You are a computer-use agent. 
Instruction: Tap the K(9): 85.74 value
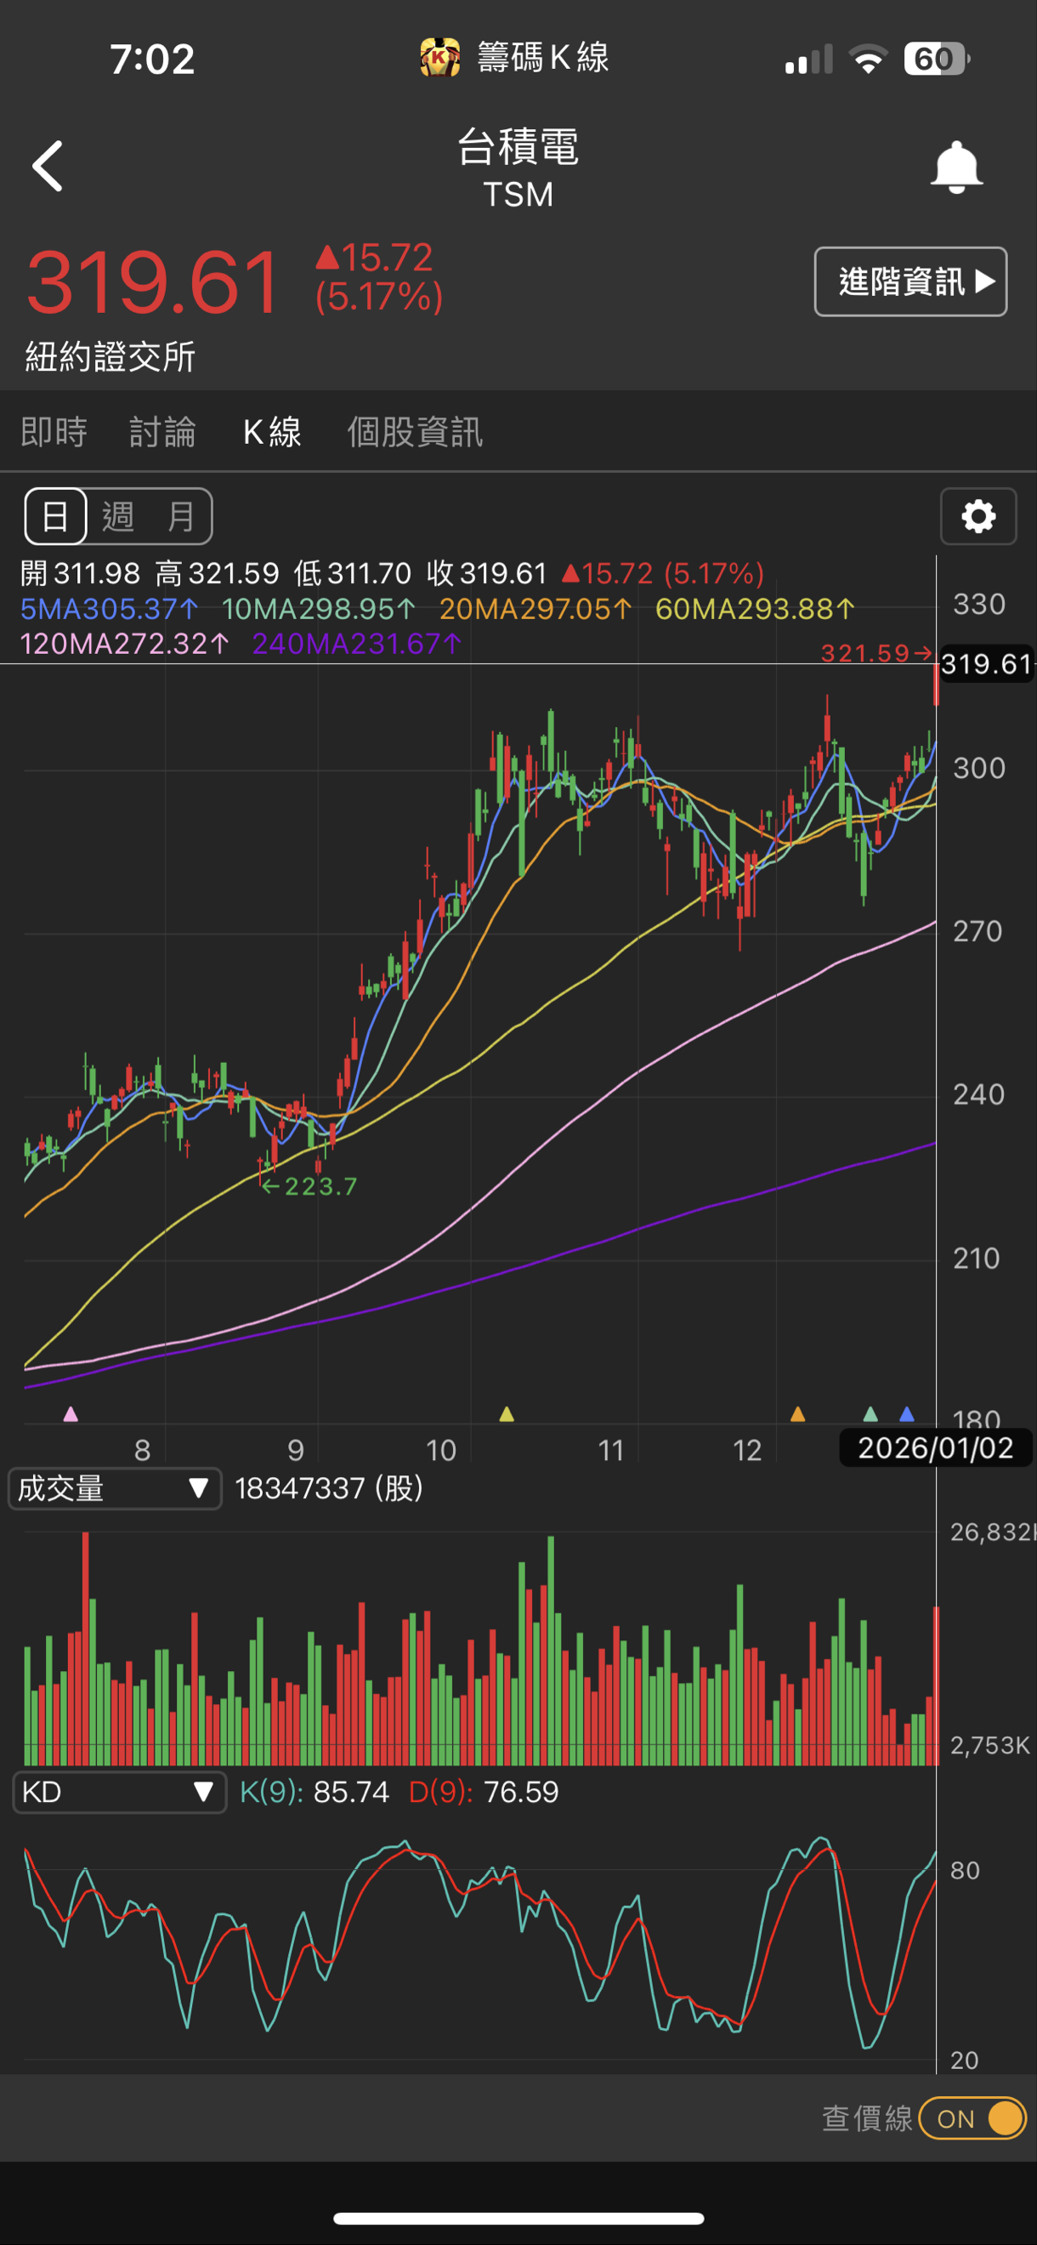tap(314, 1792)
